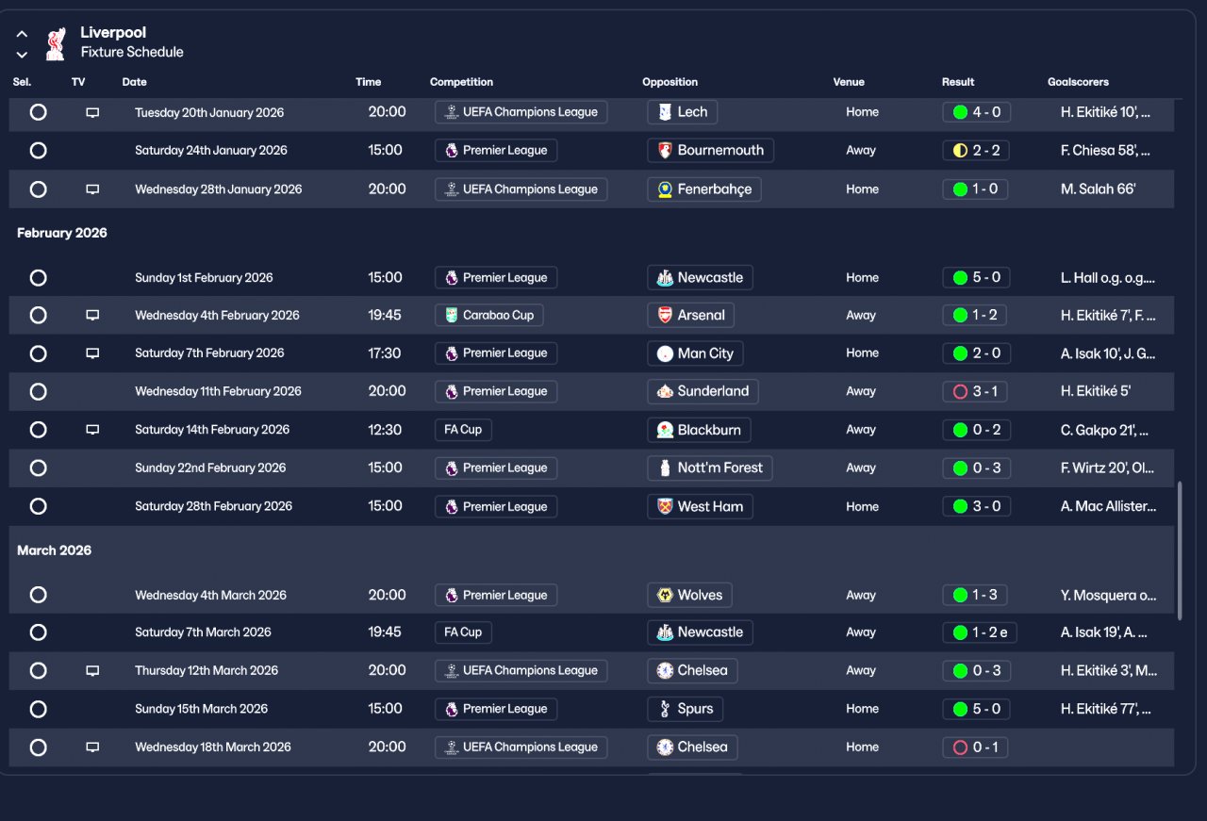
Task: Click goalscorer text M. Salah 66'
Action: (x=1098, y=189)
